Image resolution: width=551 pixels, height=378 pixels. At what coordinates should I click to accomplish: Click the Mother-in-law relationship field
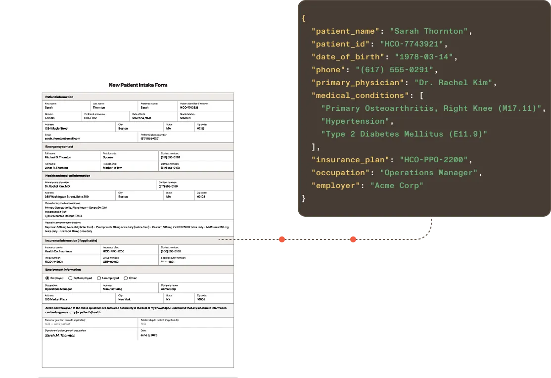pyautogui.click(x=129, y=166)
